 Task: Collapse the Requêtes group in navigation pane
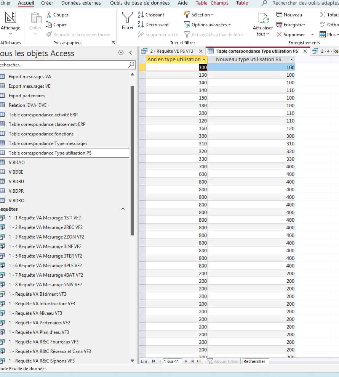(123, 209)
